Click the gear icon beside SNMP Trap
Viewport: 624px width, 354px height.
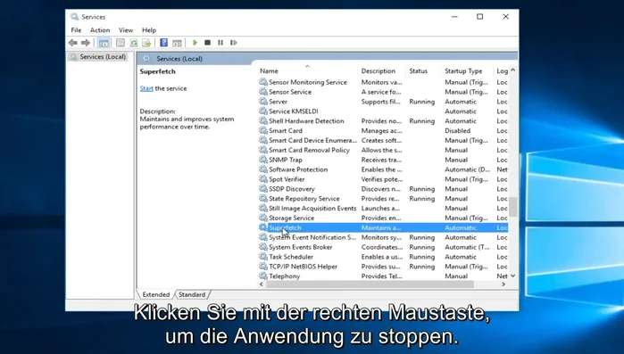point(263,160)
